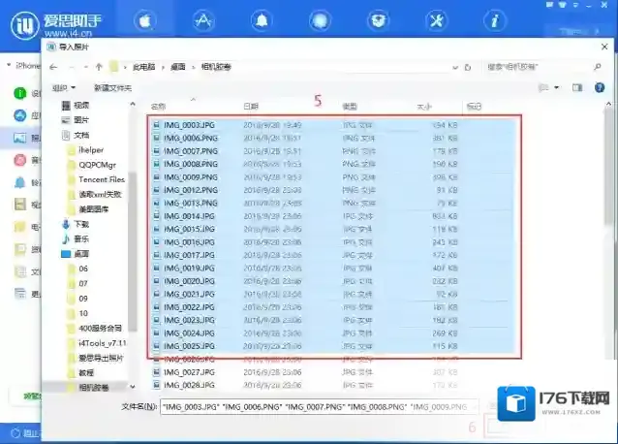This screenshot has width=618, height=444.
Task: Open the App Store icon in top bar
Action: pos(203,20)
